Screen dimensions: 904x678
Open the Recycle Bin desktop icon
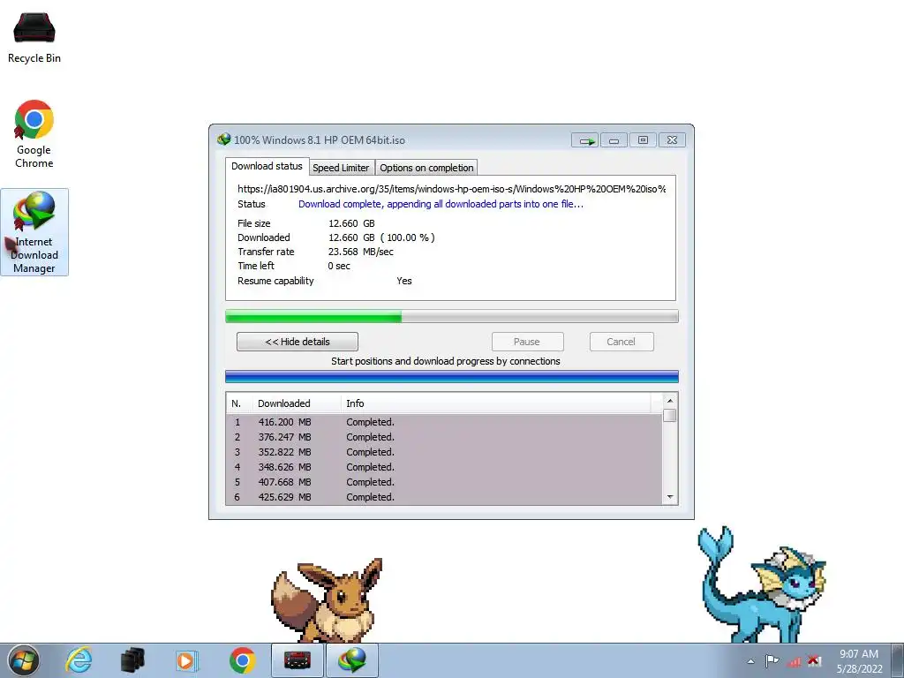click(34, 37)
